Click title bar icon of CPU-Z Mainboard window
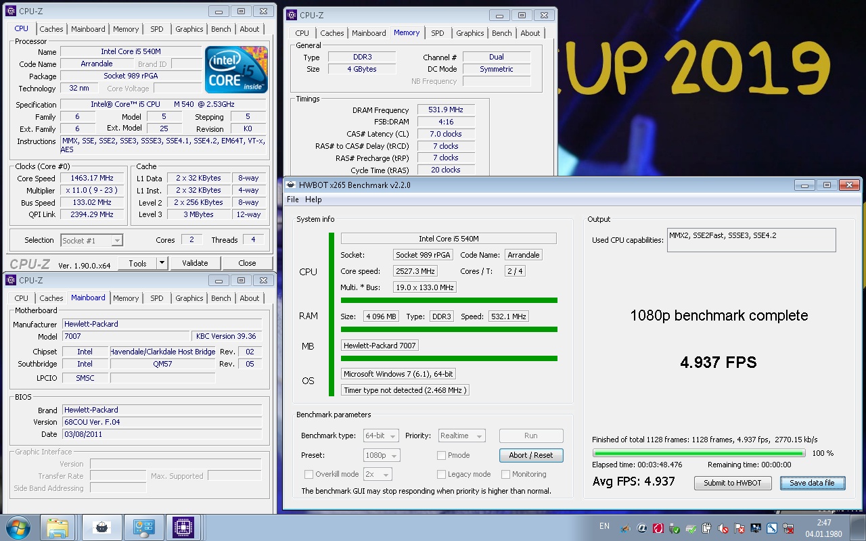The height and width of the screenshot is (541, 866). [11, 280]
